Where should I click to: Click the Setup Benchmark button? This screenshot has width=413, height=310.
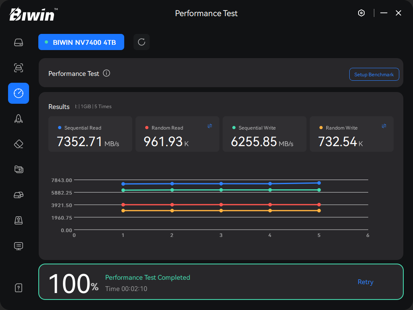pos(374,74)
